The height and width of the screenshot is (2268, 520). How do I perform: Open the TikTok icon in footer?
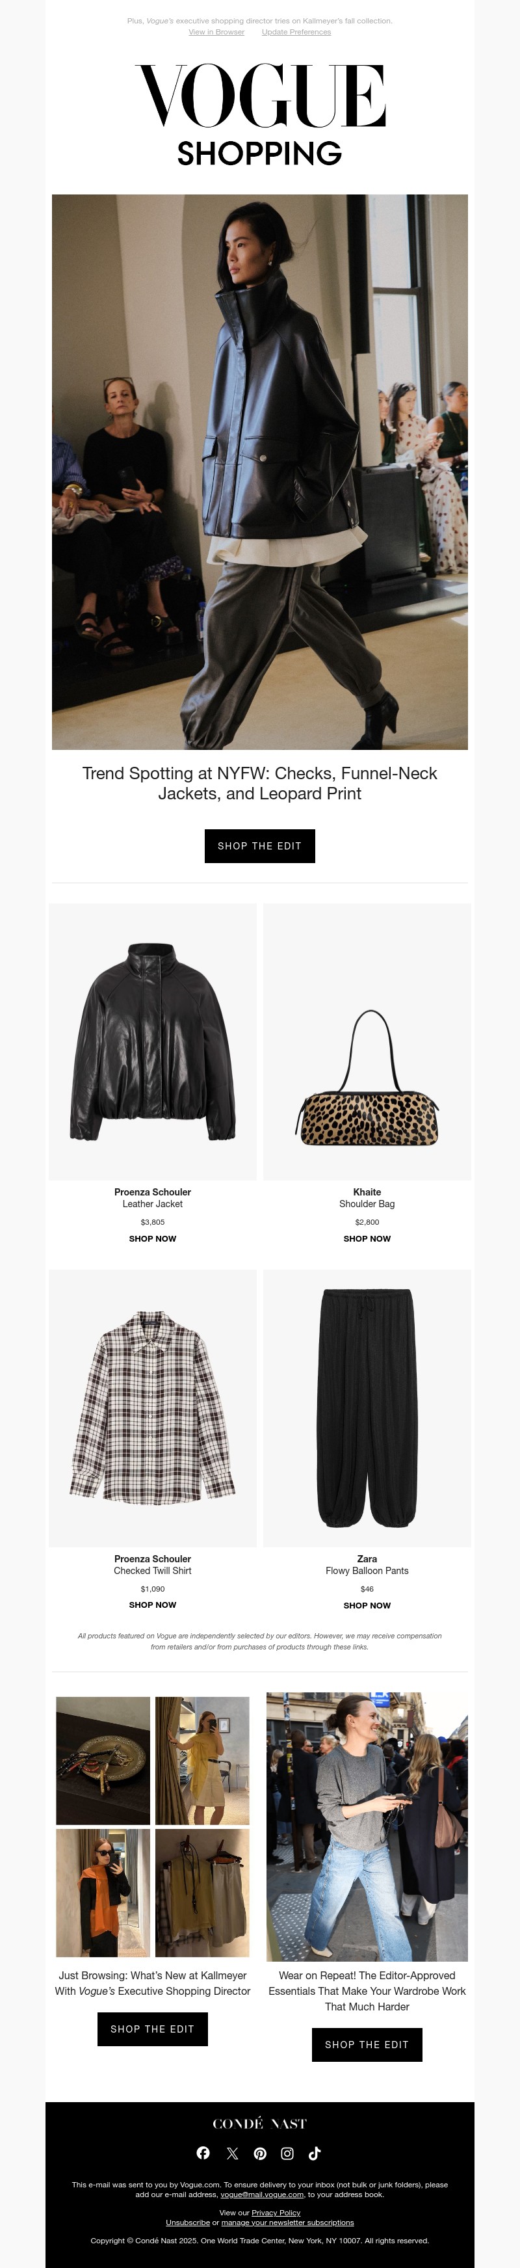(315, 2153)
